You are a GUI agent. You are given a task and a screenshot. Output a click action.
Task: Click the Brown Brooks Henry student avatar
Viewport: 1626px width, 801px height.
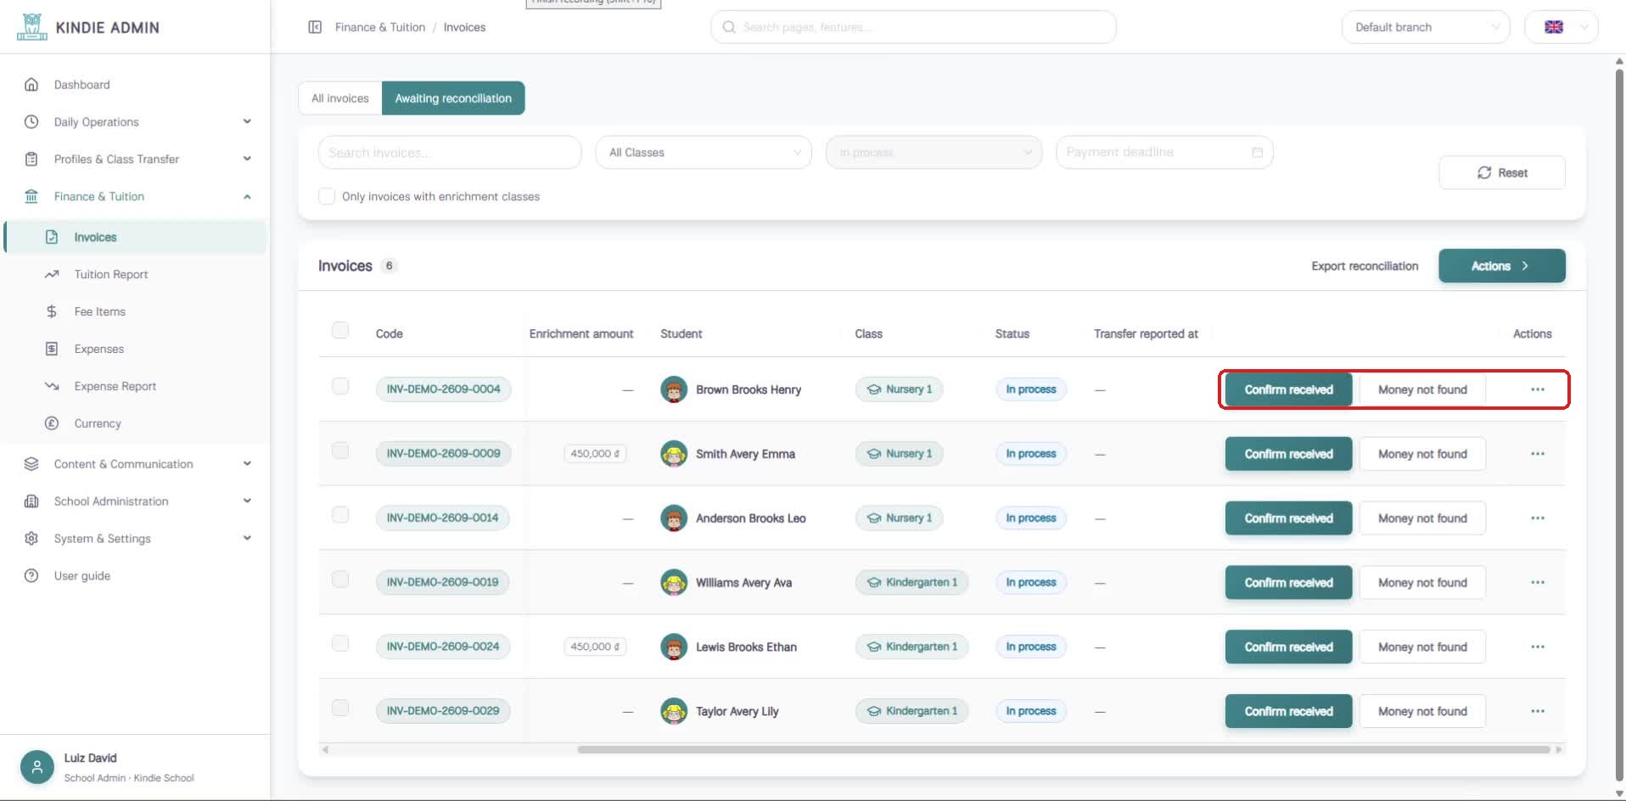coord(674,389)
